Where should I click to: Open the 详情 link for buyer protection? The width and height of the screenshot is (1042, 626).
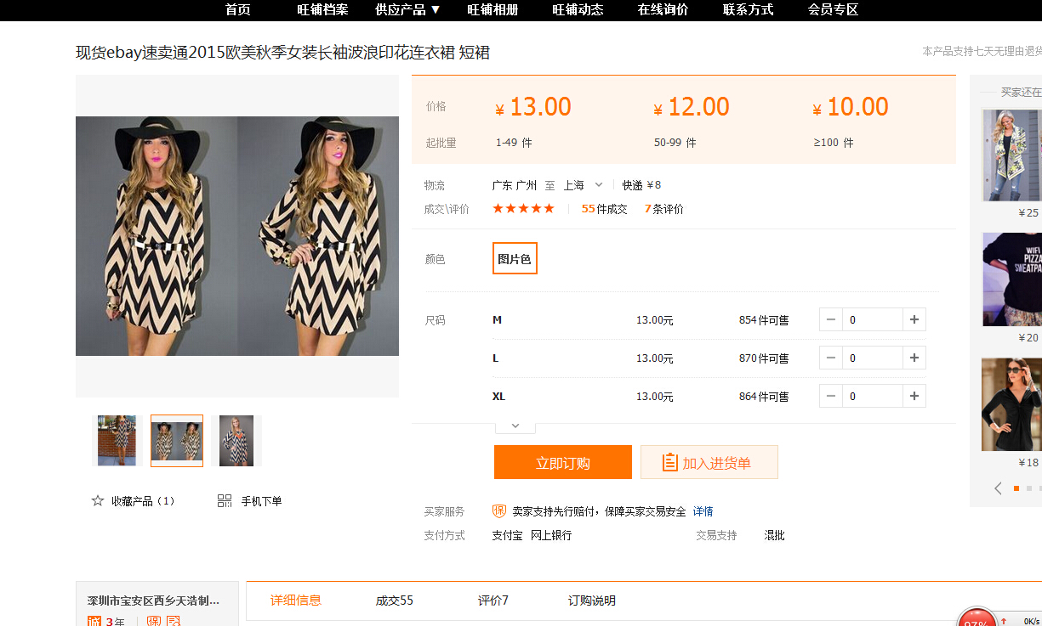click(x=703, y=511)
